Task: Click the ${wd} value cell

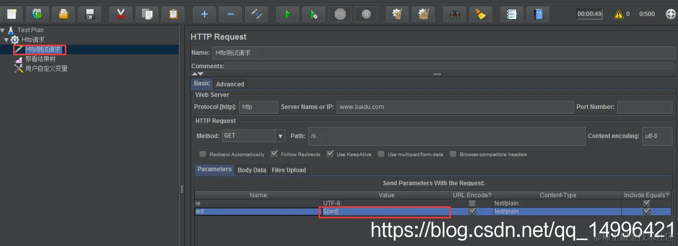Action: pos(385,211)
